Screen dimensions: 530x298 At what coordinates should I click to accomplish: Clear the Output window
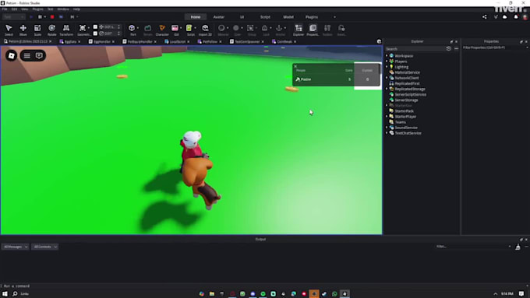click(518, 247)
